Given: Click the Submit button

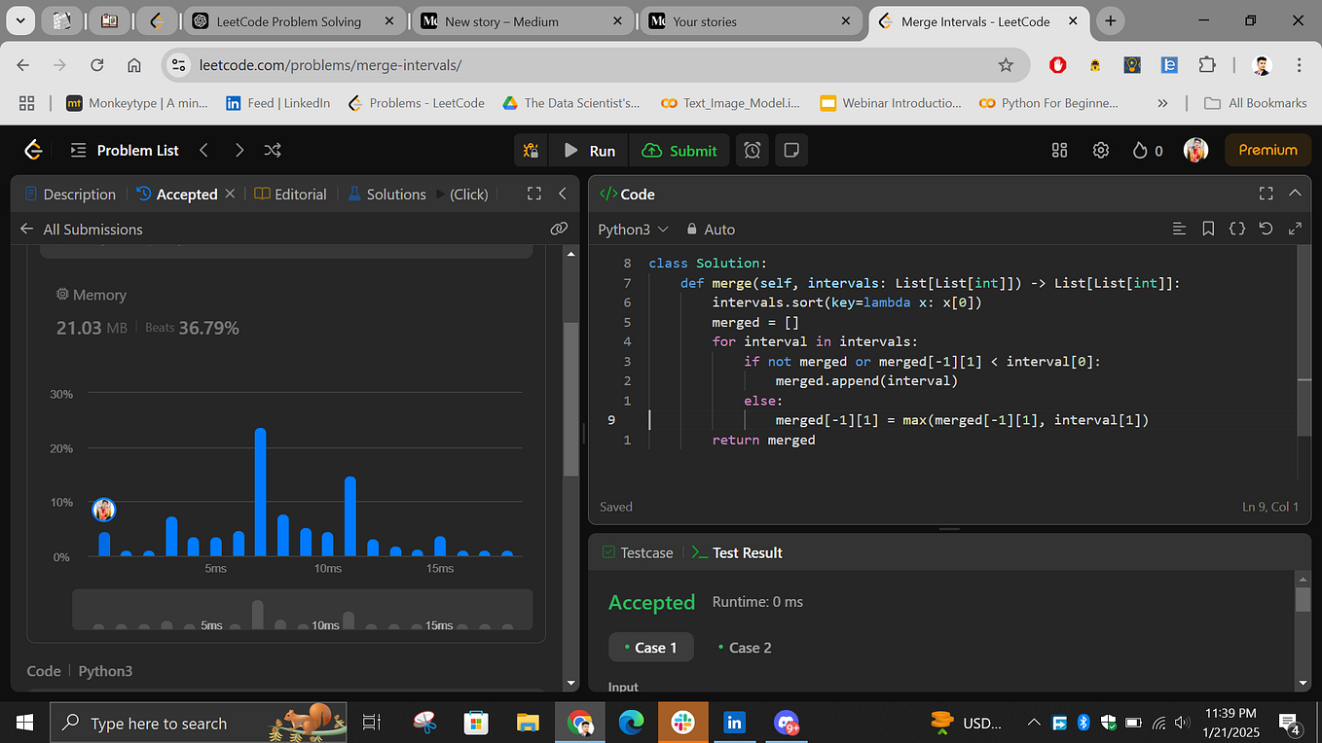Looking at the screenshot, I should click(679, 150).
